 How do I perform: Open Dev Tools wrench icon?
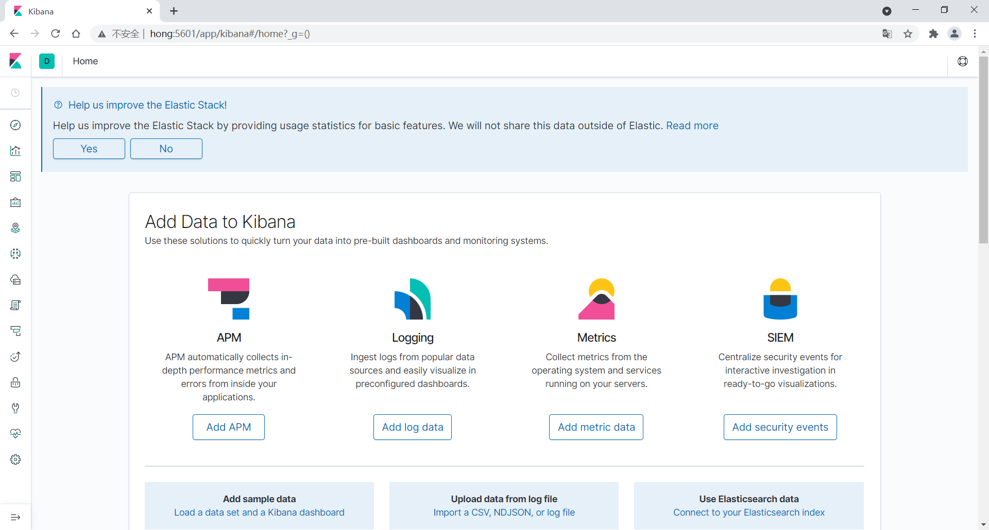pyautogui.click(x=15, y=408)
